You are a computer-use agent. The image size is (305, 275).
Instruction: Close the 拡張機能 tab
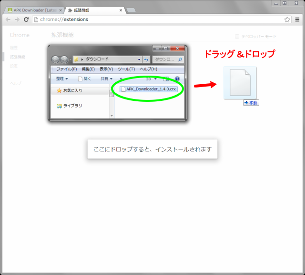tap(121, 10)
